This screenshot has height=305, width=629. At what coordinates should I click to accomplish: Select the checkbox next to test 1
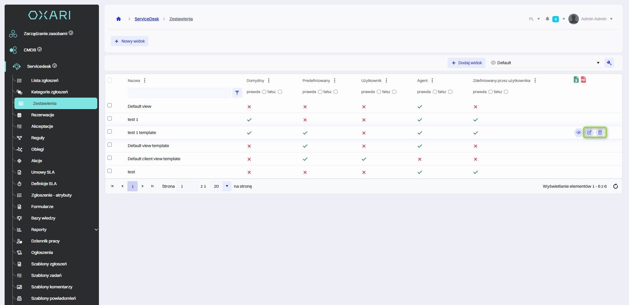pyautogui.click(x=110, y=119)
